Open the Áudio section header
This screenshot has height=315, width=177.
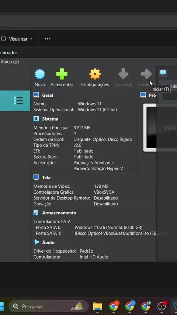48,242
